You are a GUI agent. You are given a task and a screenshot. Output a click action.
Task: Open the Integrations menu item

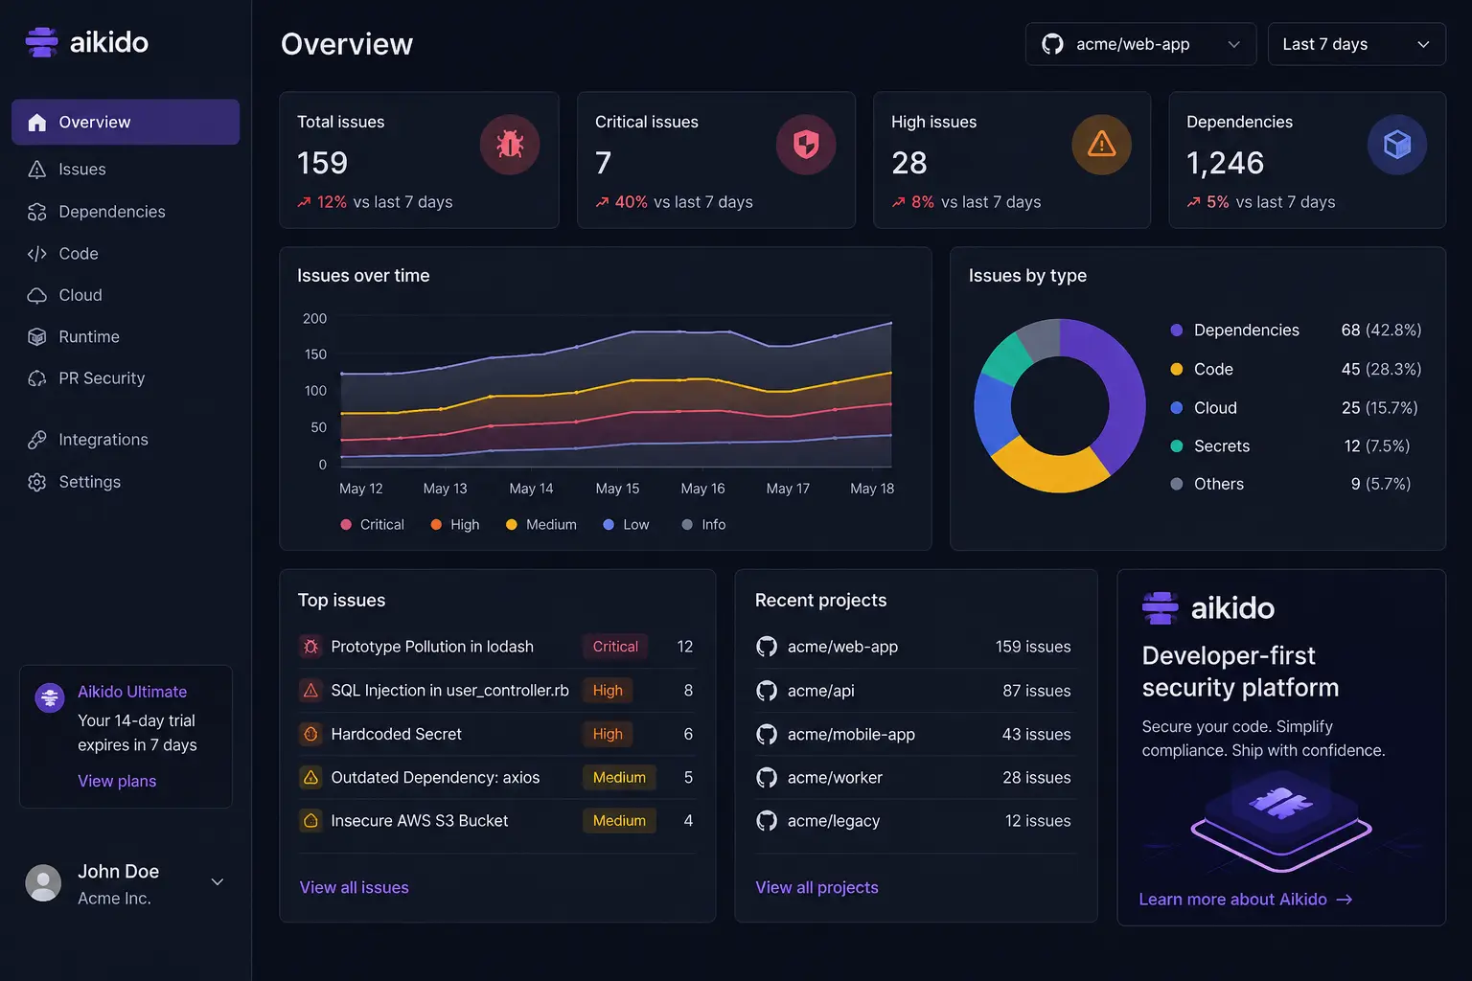126,440
